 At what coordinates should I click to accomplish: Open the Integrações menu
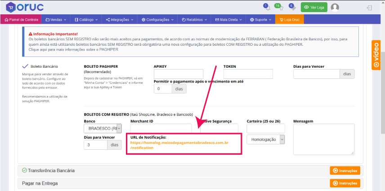coord(120,20)
